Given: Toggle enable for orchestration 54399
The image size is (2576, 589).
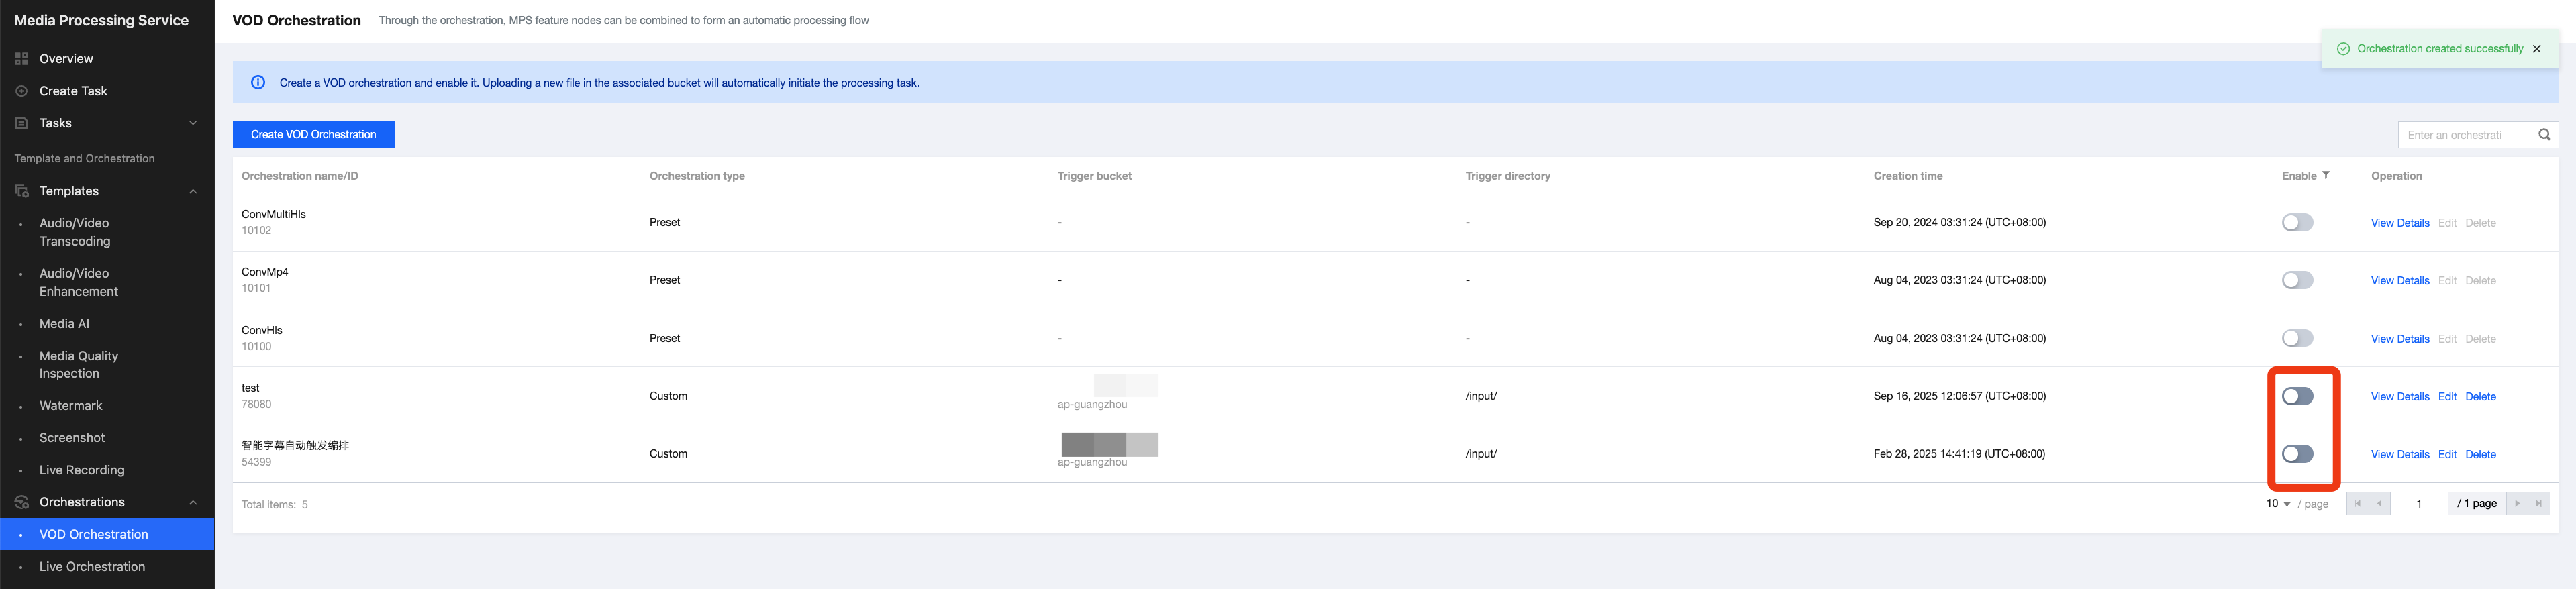Looking at the screenshot, I should click(x=2297, y=454).
